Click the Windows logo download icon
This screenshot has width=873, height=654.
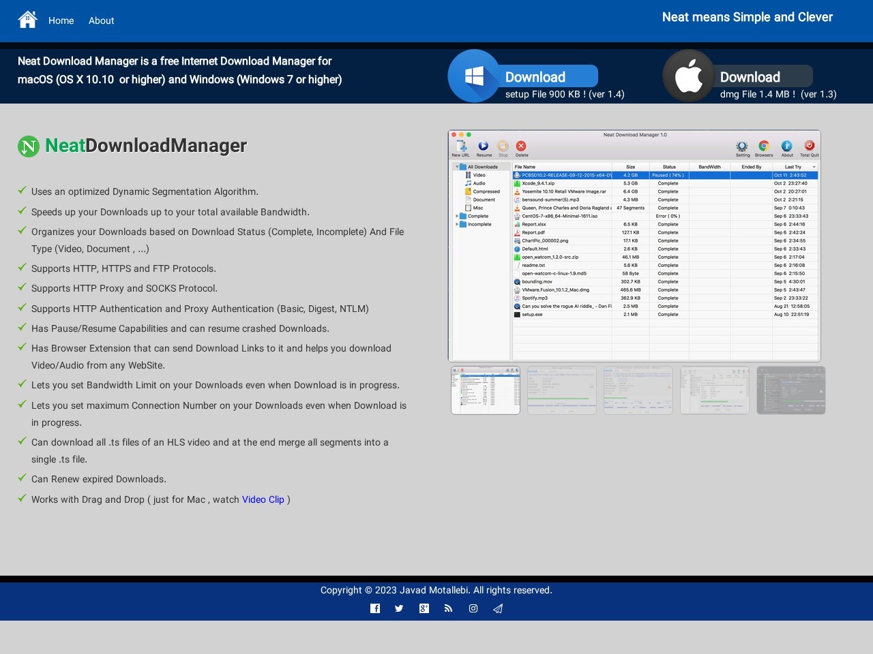(474, 76)
